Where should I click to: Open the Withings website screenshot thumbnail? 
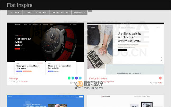point(45,48)
